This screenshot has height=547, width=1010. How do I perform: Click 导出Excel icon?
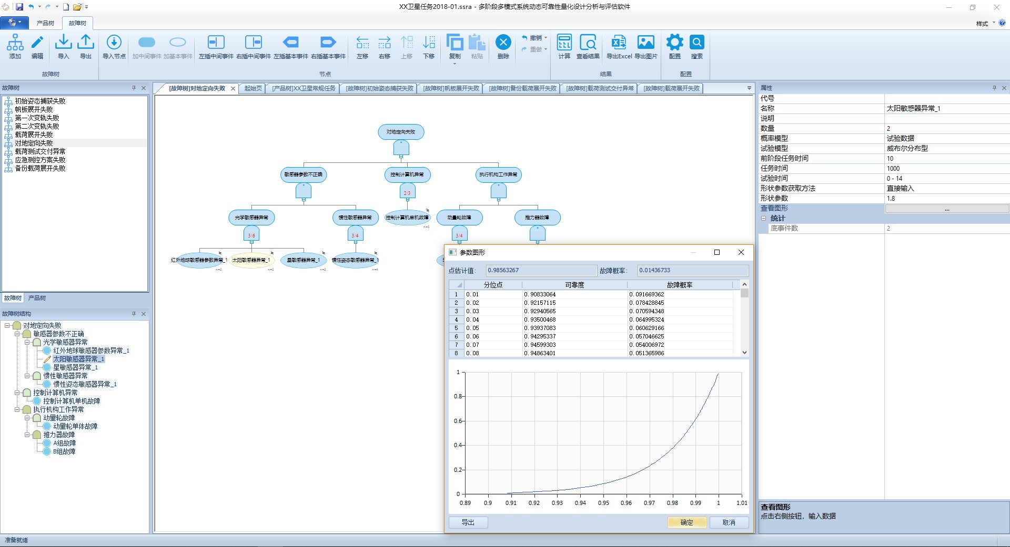click(x=619, y=46)
